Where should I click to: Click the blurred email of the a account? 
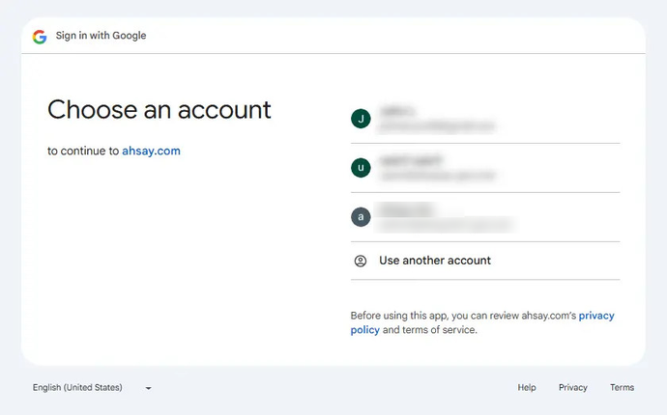(x=445, y=225)
